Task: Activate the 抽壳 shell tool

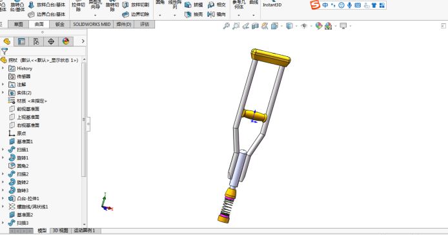Action: [194, 14]
